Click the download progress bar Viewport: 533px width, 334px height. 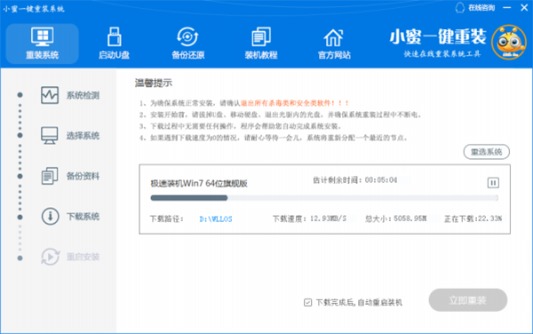pyautogui.click(x=324, y=198)
